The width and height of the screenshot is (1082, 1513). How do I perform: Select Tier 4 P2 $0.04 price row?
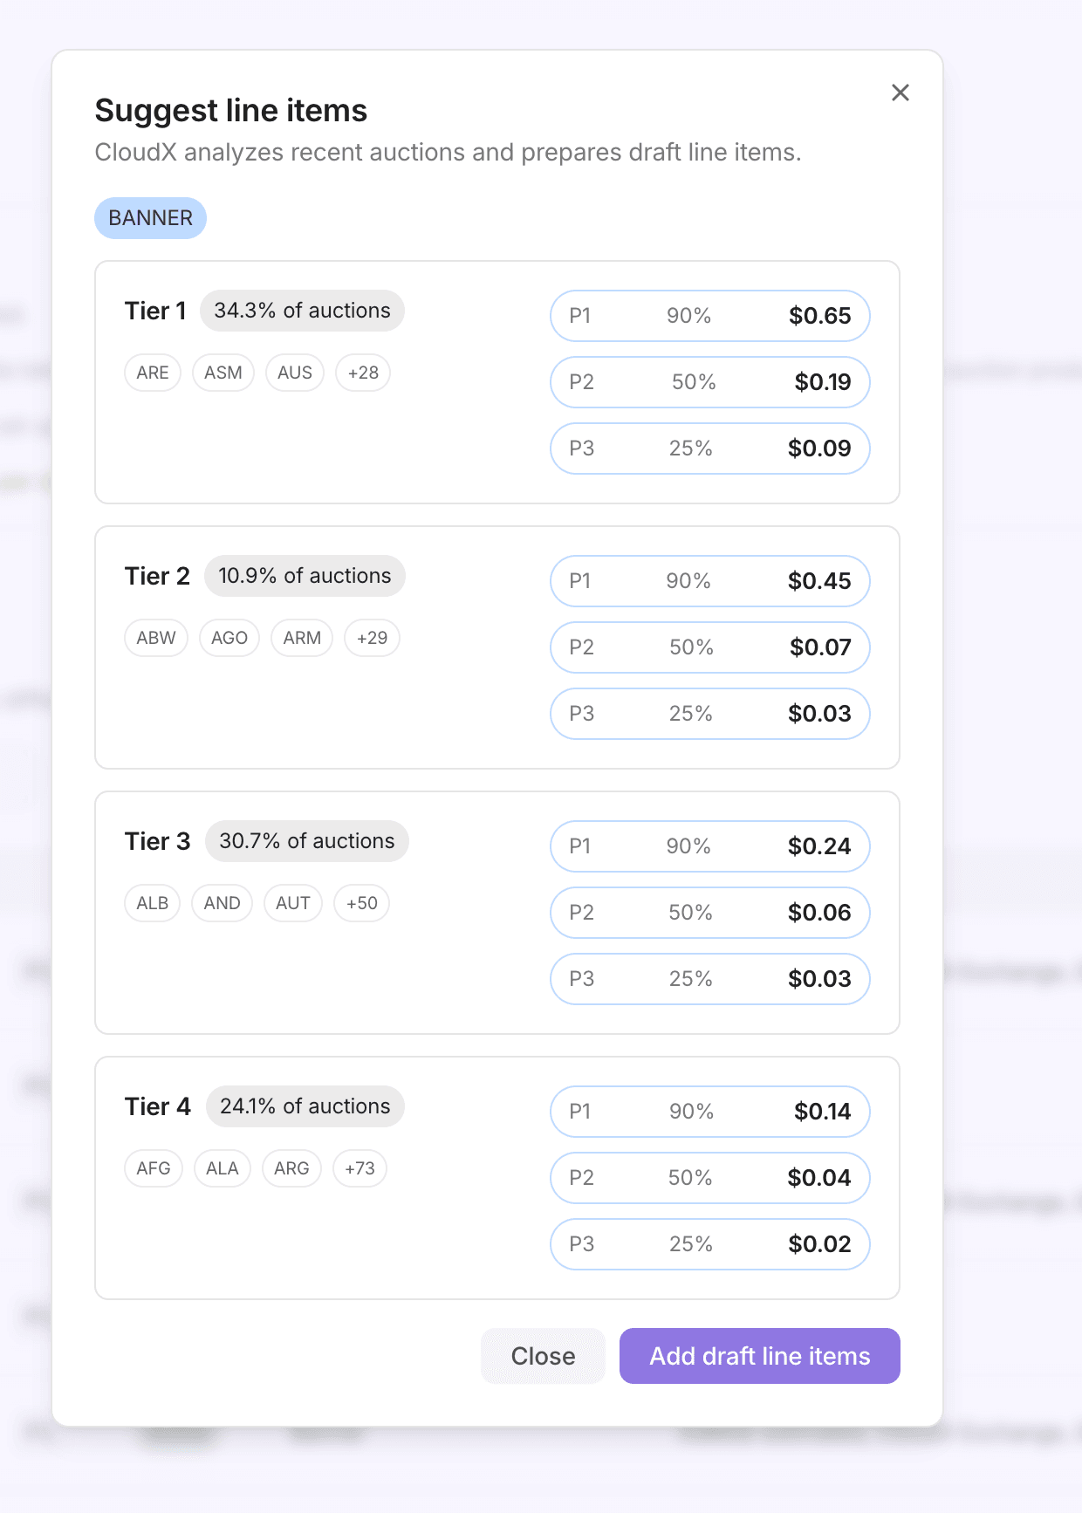710,1178
